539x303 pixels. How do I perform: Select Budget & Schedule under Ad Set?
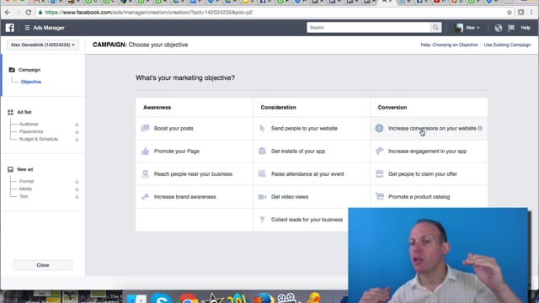pos(39,139)
